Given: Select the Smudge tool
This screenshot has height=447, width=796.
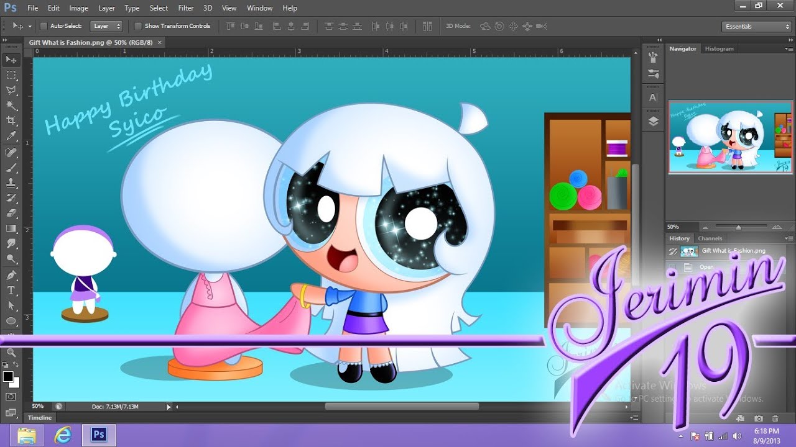Looking at the screenshot, I should (11, 244).
